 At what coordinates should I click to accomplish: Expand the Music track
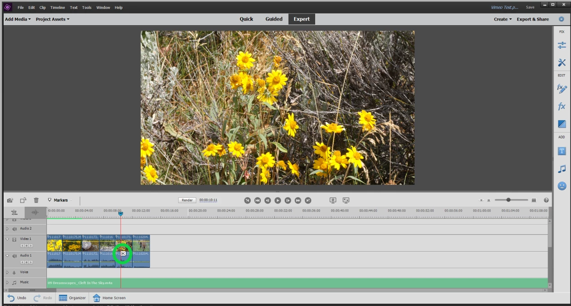tap(7, 283)
